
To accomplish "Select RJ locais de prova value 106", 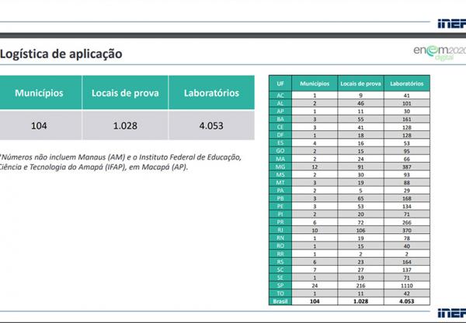I will click(x=360, y=230).
